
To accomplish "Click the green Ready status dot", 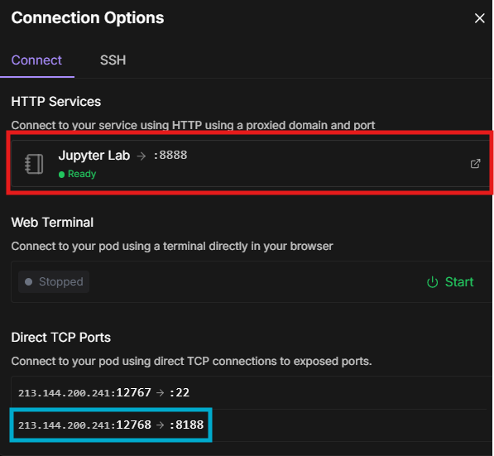I will tap(61, 175).
